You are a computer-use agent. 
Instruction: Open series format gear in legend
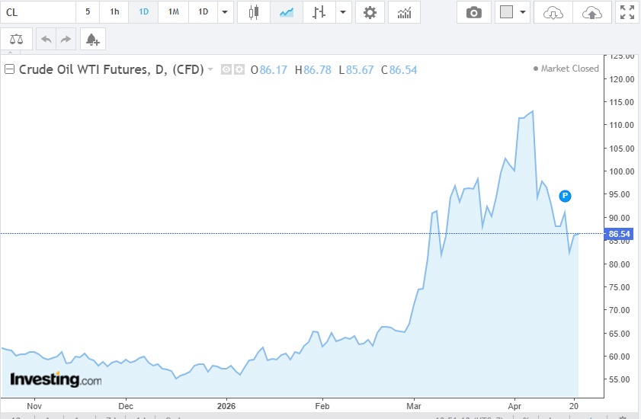pyautogui.click(x=239, y=69)
